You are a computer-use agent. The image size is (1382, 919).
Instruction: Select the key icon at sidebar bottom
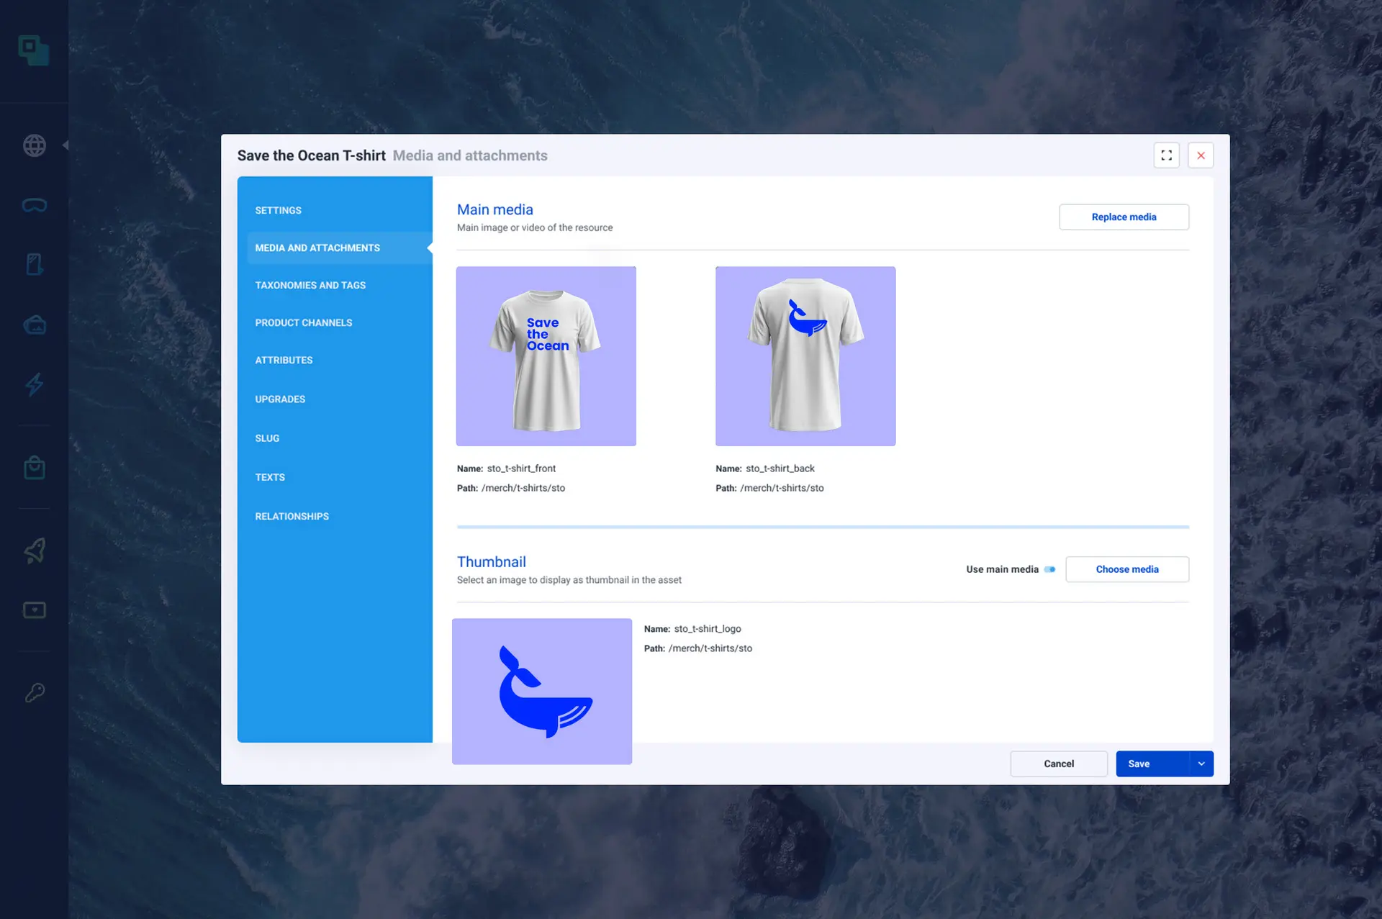(34, 692)
